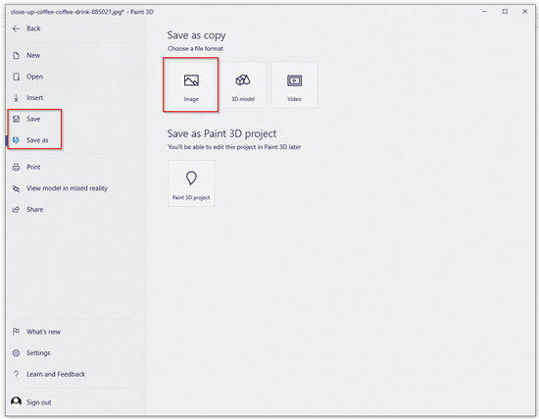
Task: Maximize the Paint 3D window
Action: coord(505,12)
